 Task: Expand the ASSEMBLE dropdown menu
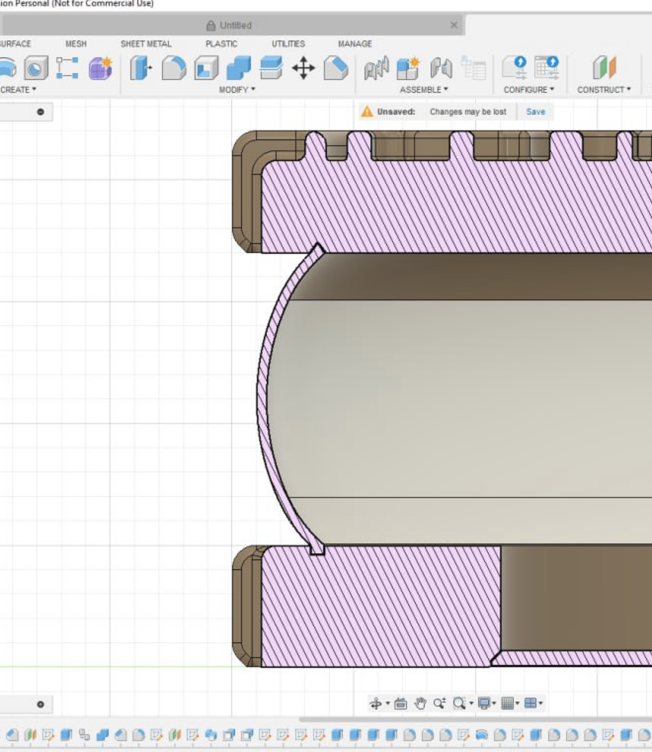click(423, 89)
